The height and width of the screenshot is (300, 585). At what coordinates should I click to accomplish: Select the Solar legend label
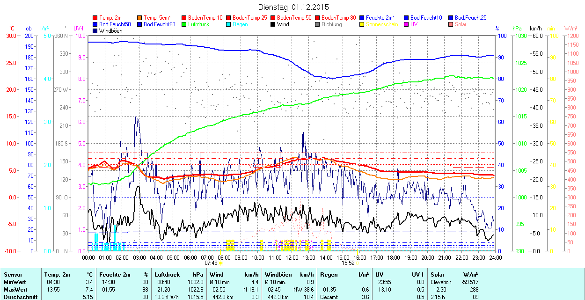click(x=461, y=24)
